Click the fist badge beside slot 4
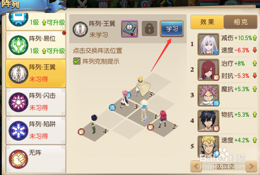 pos(81,132)
